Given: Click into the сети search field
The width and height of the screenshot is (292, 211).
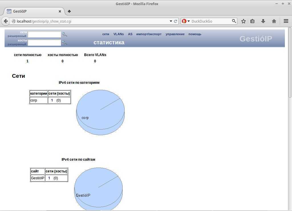Looking at the screenshot, I should coord(44,34).
